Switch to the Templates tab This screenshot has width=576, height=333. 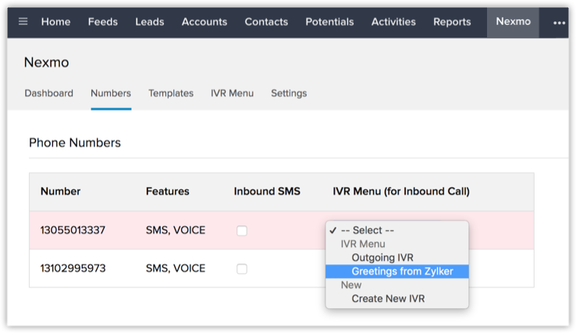(171, 93)
